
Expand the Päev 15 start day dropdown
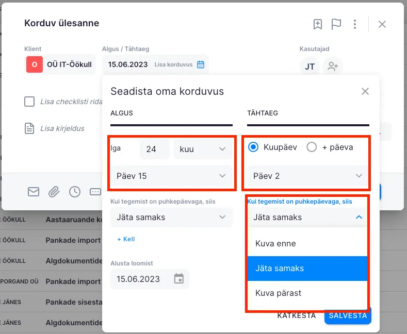pyautogui.click(x=170, y=176)
